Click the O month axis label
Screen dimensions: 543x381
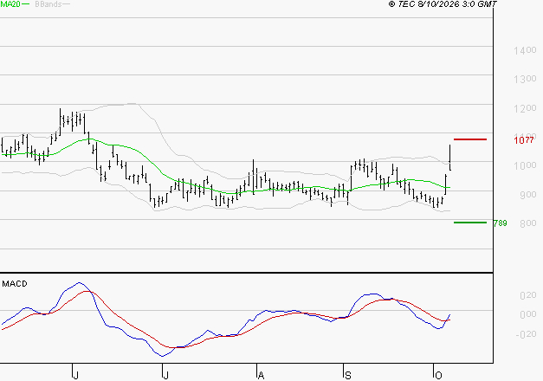click(x=438, y=375)
